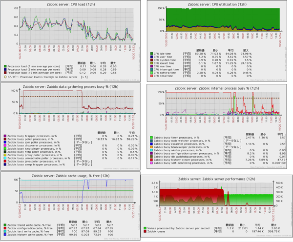Open the CPU utilization (12h) graph
Viewport: 293px width, 242px height.
pos(217,41)
